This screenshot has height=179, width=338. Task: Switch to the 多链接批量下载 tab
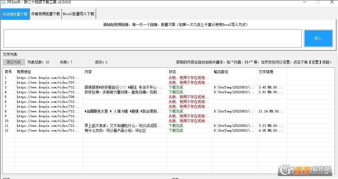pyautogui.click(x=15, y=14)
